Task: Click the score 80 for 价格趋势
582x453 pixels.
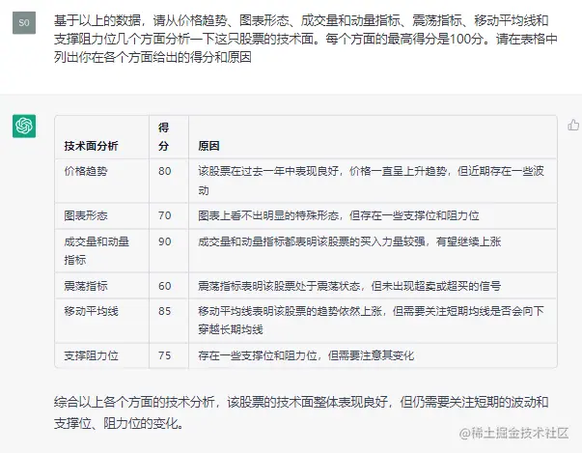Action: pos(165,171)
